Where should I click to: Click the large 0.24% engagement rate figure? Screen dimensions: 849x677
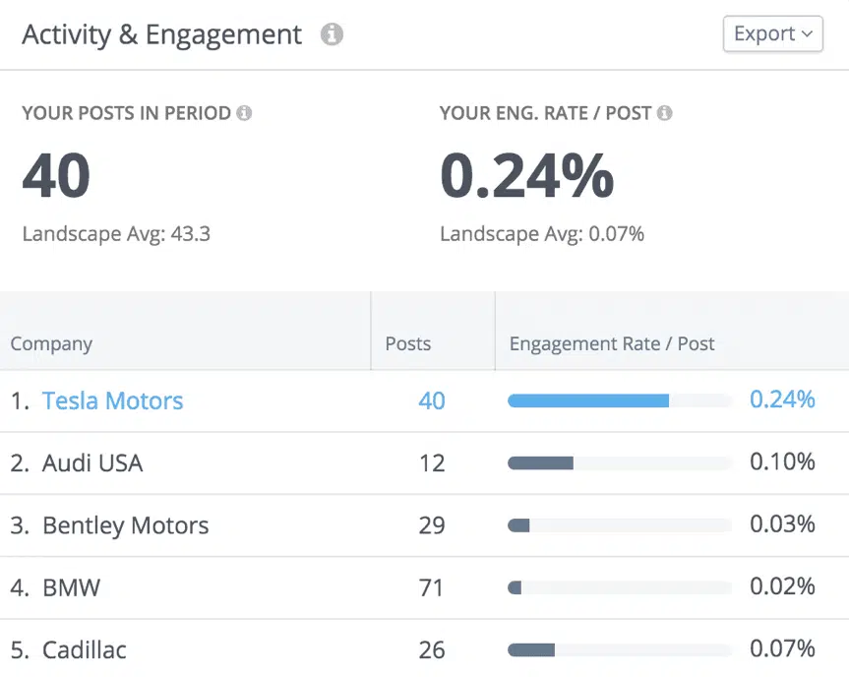(526, 175)
